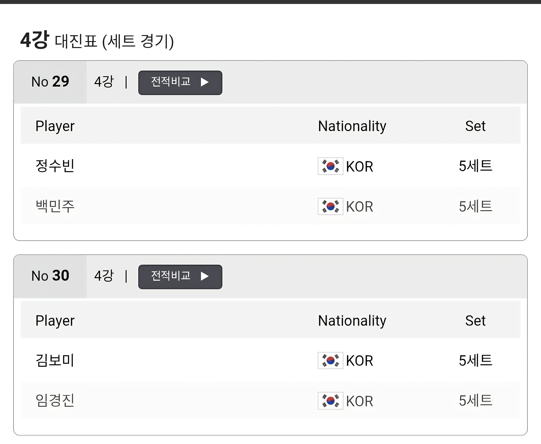Click the play arrow in match 30 button
541x444 pixels.
[x=205, y=276]
